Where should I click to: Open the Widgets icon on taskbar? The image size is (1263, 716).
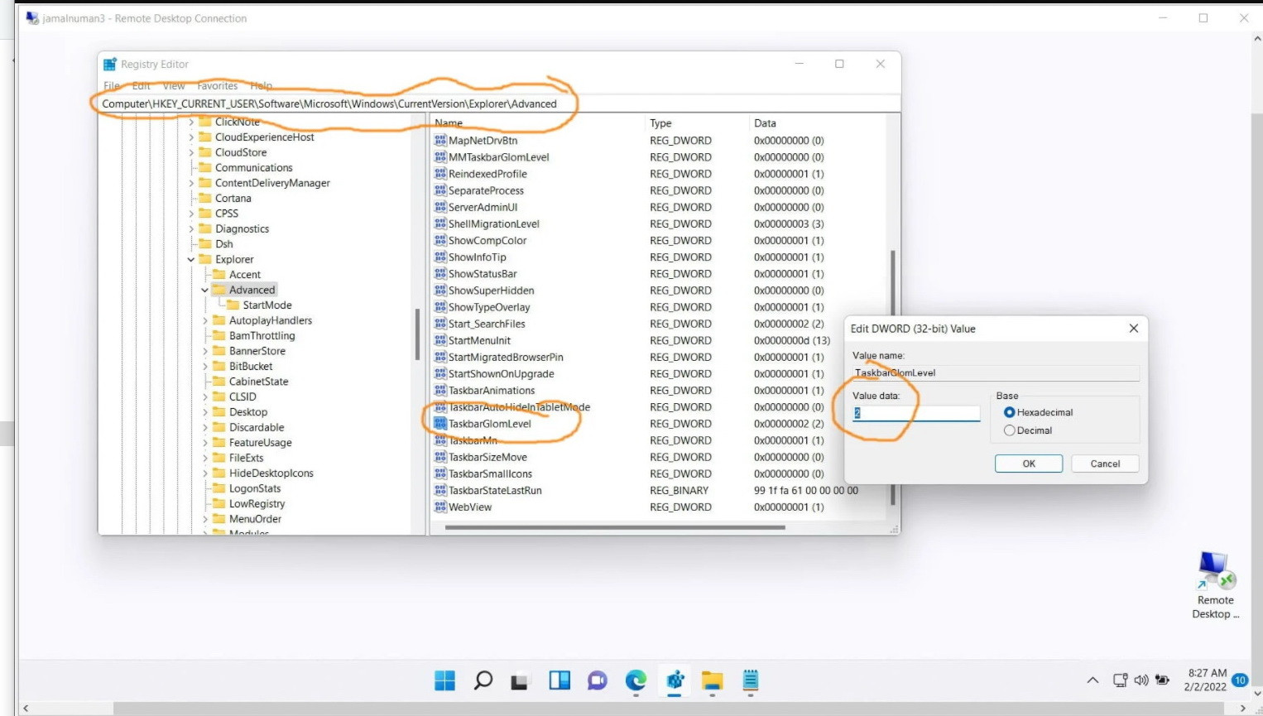[559, 680]
